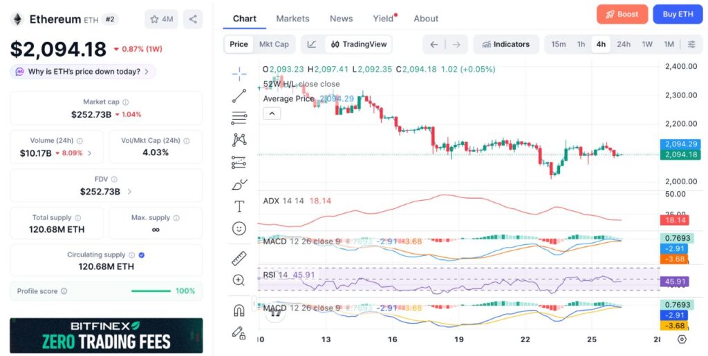This screenshot has width=708, height=356.
Task: Show Market cap info tooltip
Action: pyautogui.click(x=126, y=102)
